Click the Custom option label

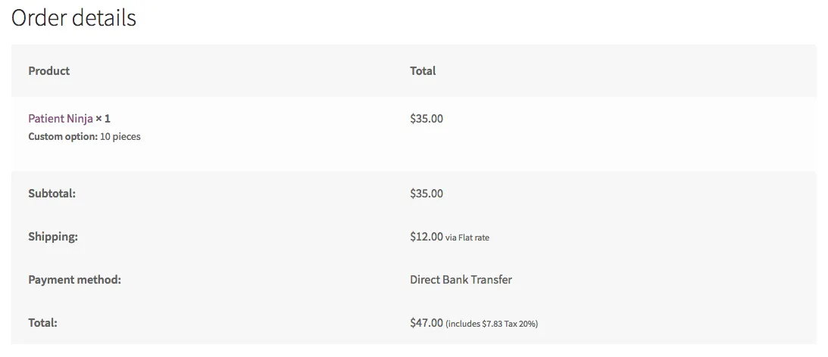[63, 137]
